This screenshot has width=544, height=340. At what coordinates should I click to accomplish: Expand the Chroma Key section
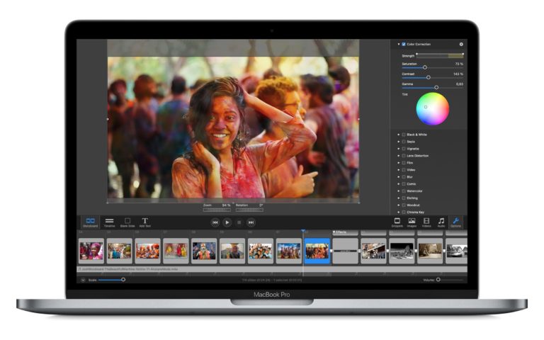[x=399, y=212]
